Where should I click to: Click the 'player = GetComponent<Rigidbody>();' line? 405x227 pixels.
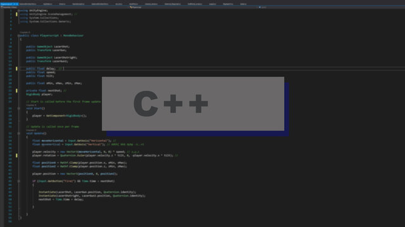click(x=59, y=116)
